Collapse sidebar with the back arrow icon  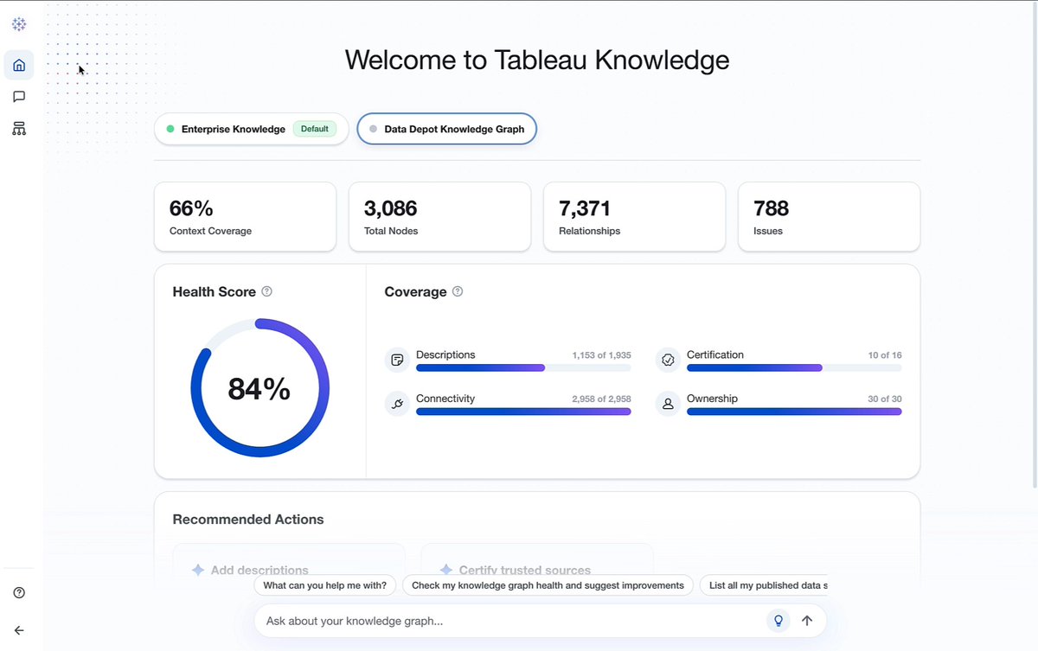19,630
